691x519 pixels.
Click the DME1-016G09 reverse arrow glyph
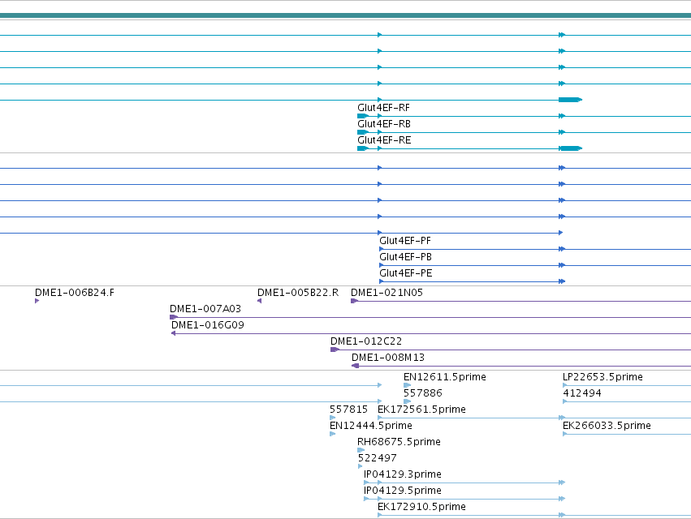[173, 333]
